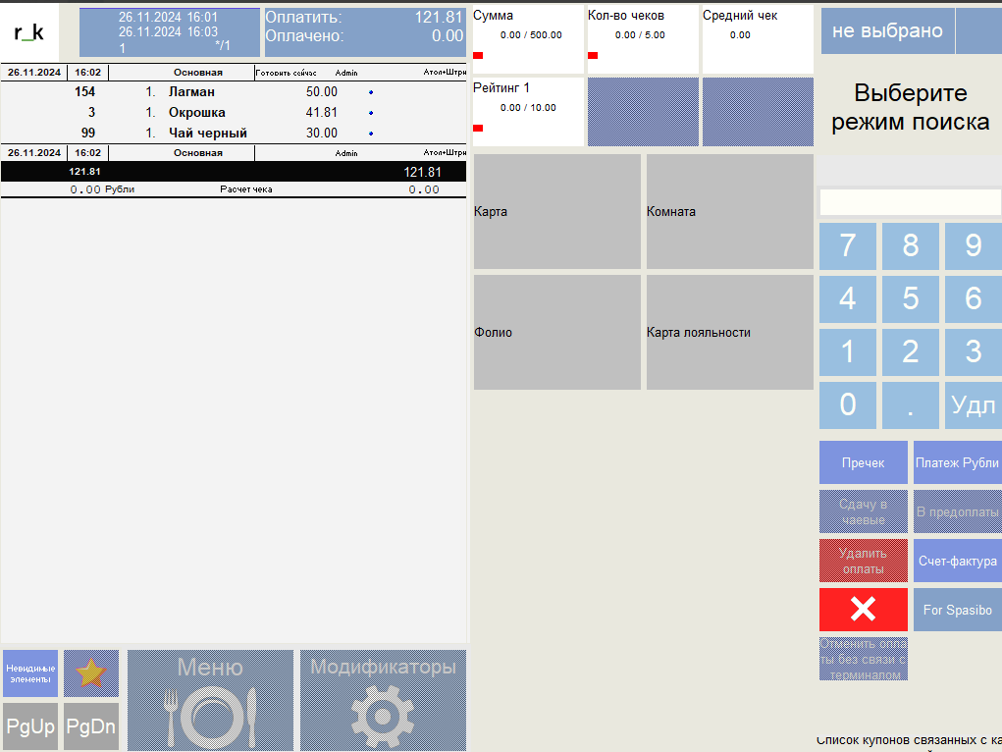Choose Карта лояльности search mode
The height and width of the screenshot is (752, 1002).
coord(729,333)
